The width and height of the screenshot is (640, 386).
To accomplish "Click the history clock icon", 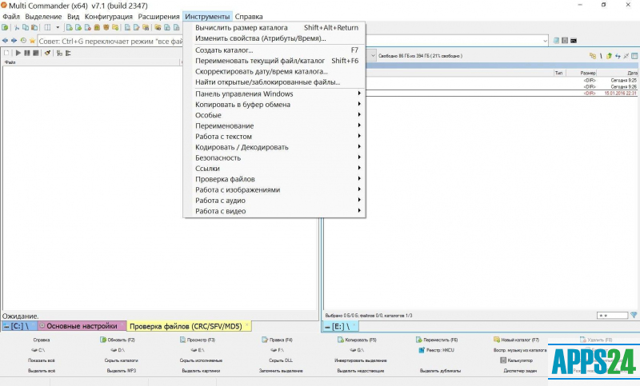I will (23, 40).
